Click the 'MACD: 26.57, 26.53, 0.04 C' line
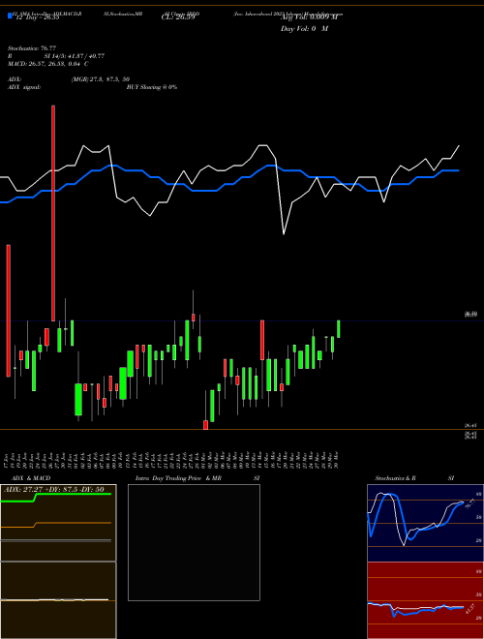The image size is (484, 639). pyautogui.click(x=48, y=64)
